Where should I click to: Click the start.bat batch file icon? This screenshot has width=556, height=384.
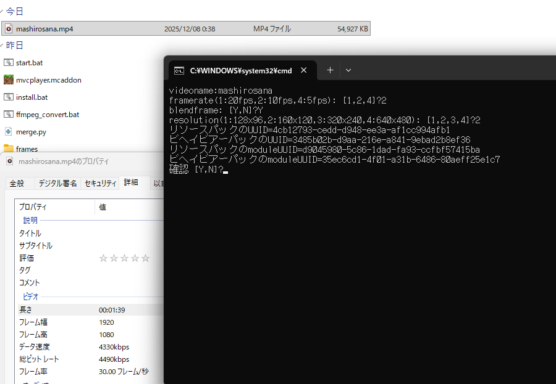click(x=9, y=63)
